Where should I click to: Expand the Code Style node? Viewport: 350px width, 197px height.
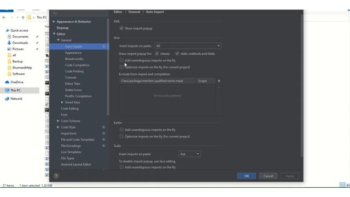[x=58, y=127]
